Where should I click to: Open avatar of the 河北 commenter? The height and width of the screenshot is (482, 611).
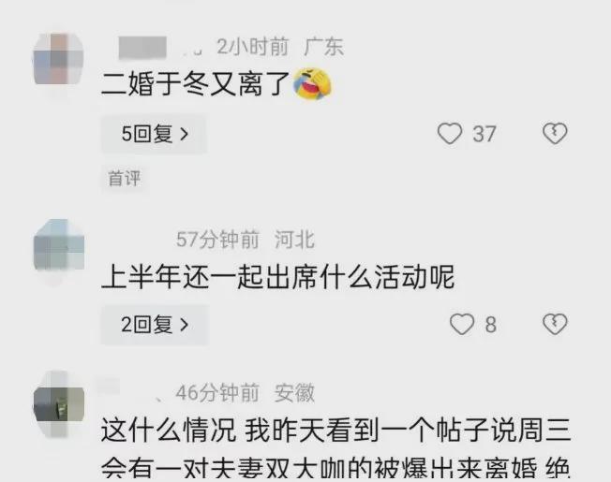pos(59,244)
